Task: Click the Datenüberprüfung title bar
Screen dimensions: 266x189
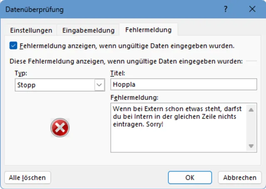Action: tap(104, 9)
